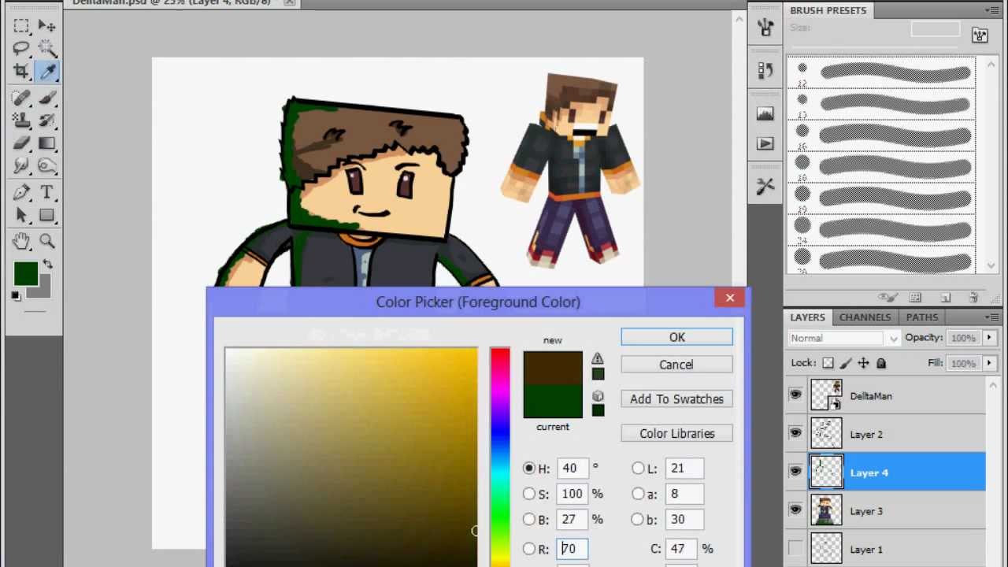The height and width of the screenshot is (567, 1008).
Task: Open the Fill slider arrow
Action: point(989,363)
